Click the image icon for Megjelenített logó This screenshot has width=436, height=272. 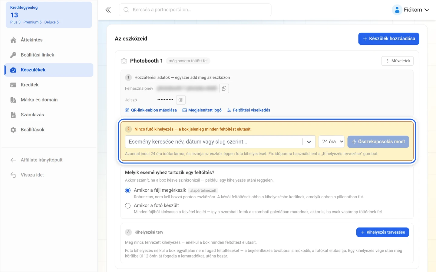185,110
